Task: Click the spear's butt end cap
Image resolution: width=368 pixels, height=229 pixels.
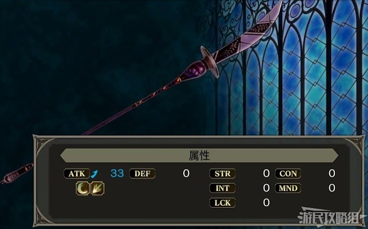Action: pyautogui.click(x=17, y=173)
